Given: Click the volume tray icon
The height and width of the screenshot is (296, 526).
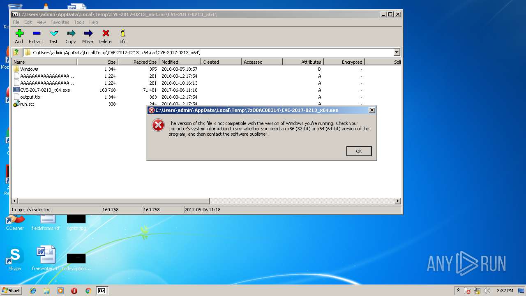Looking at the screenshot, I should pyautogui.click(x=487, y=291).
